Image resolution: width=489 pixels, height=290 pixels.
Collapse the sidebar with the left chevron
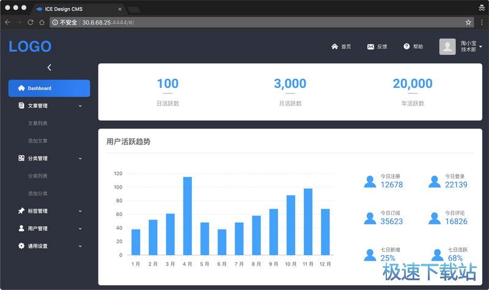click(50, 68)
